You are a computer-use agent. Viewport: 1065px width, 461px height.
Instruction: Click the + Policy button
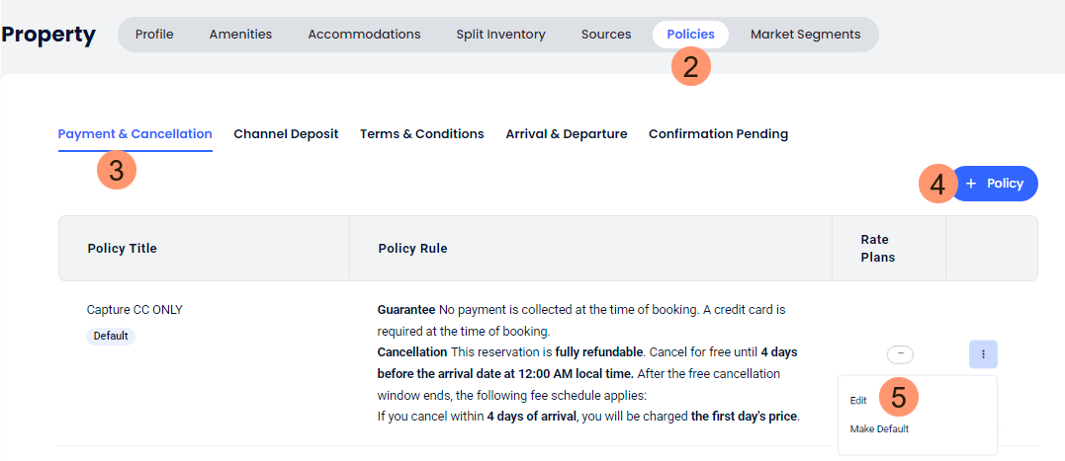(997, 184)
